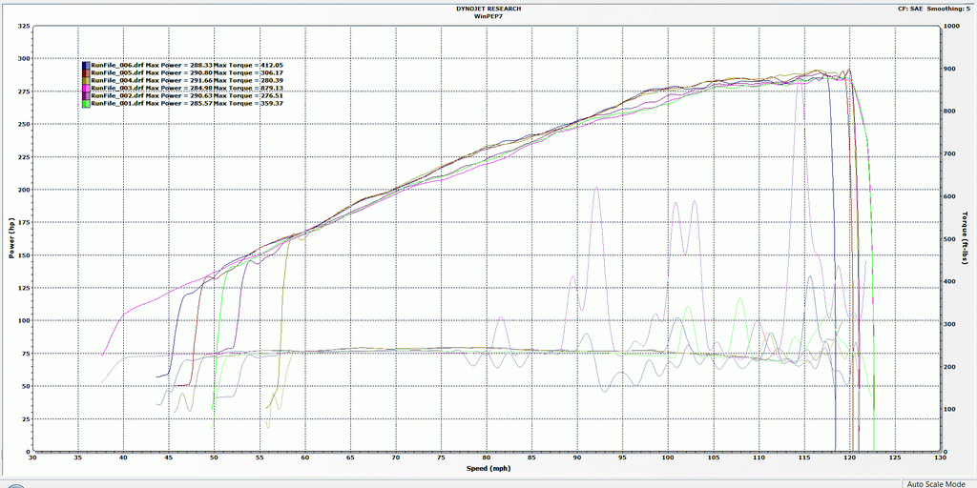The image size is (977, 488).
Task: Click the Speed (mph) axis label
Action: (x=487, y=467)
